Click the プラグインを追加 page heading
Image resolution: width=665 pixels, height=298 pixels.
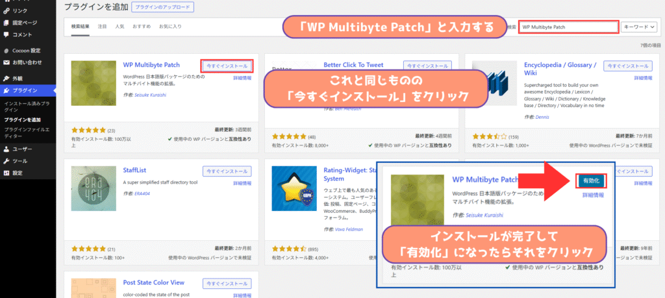click(x=95, y=7)
